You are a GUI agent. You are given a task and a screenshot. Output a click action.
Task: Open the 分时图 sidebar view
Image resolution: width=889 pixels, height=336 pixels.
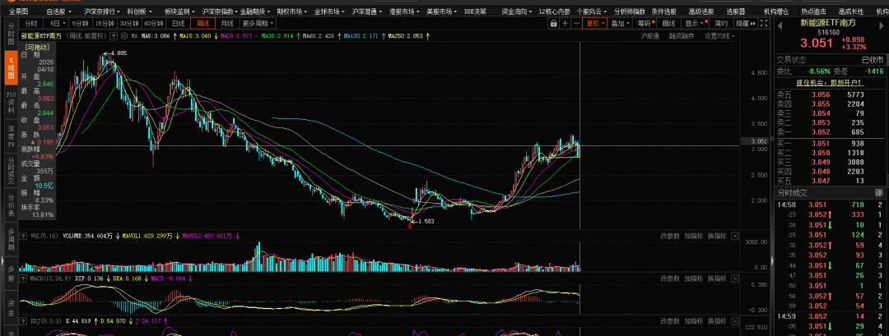click(11, 34)
